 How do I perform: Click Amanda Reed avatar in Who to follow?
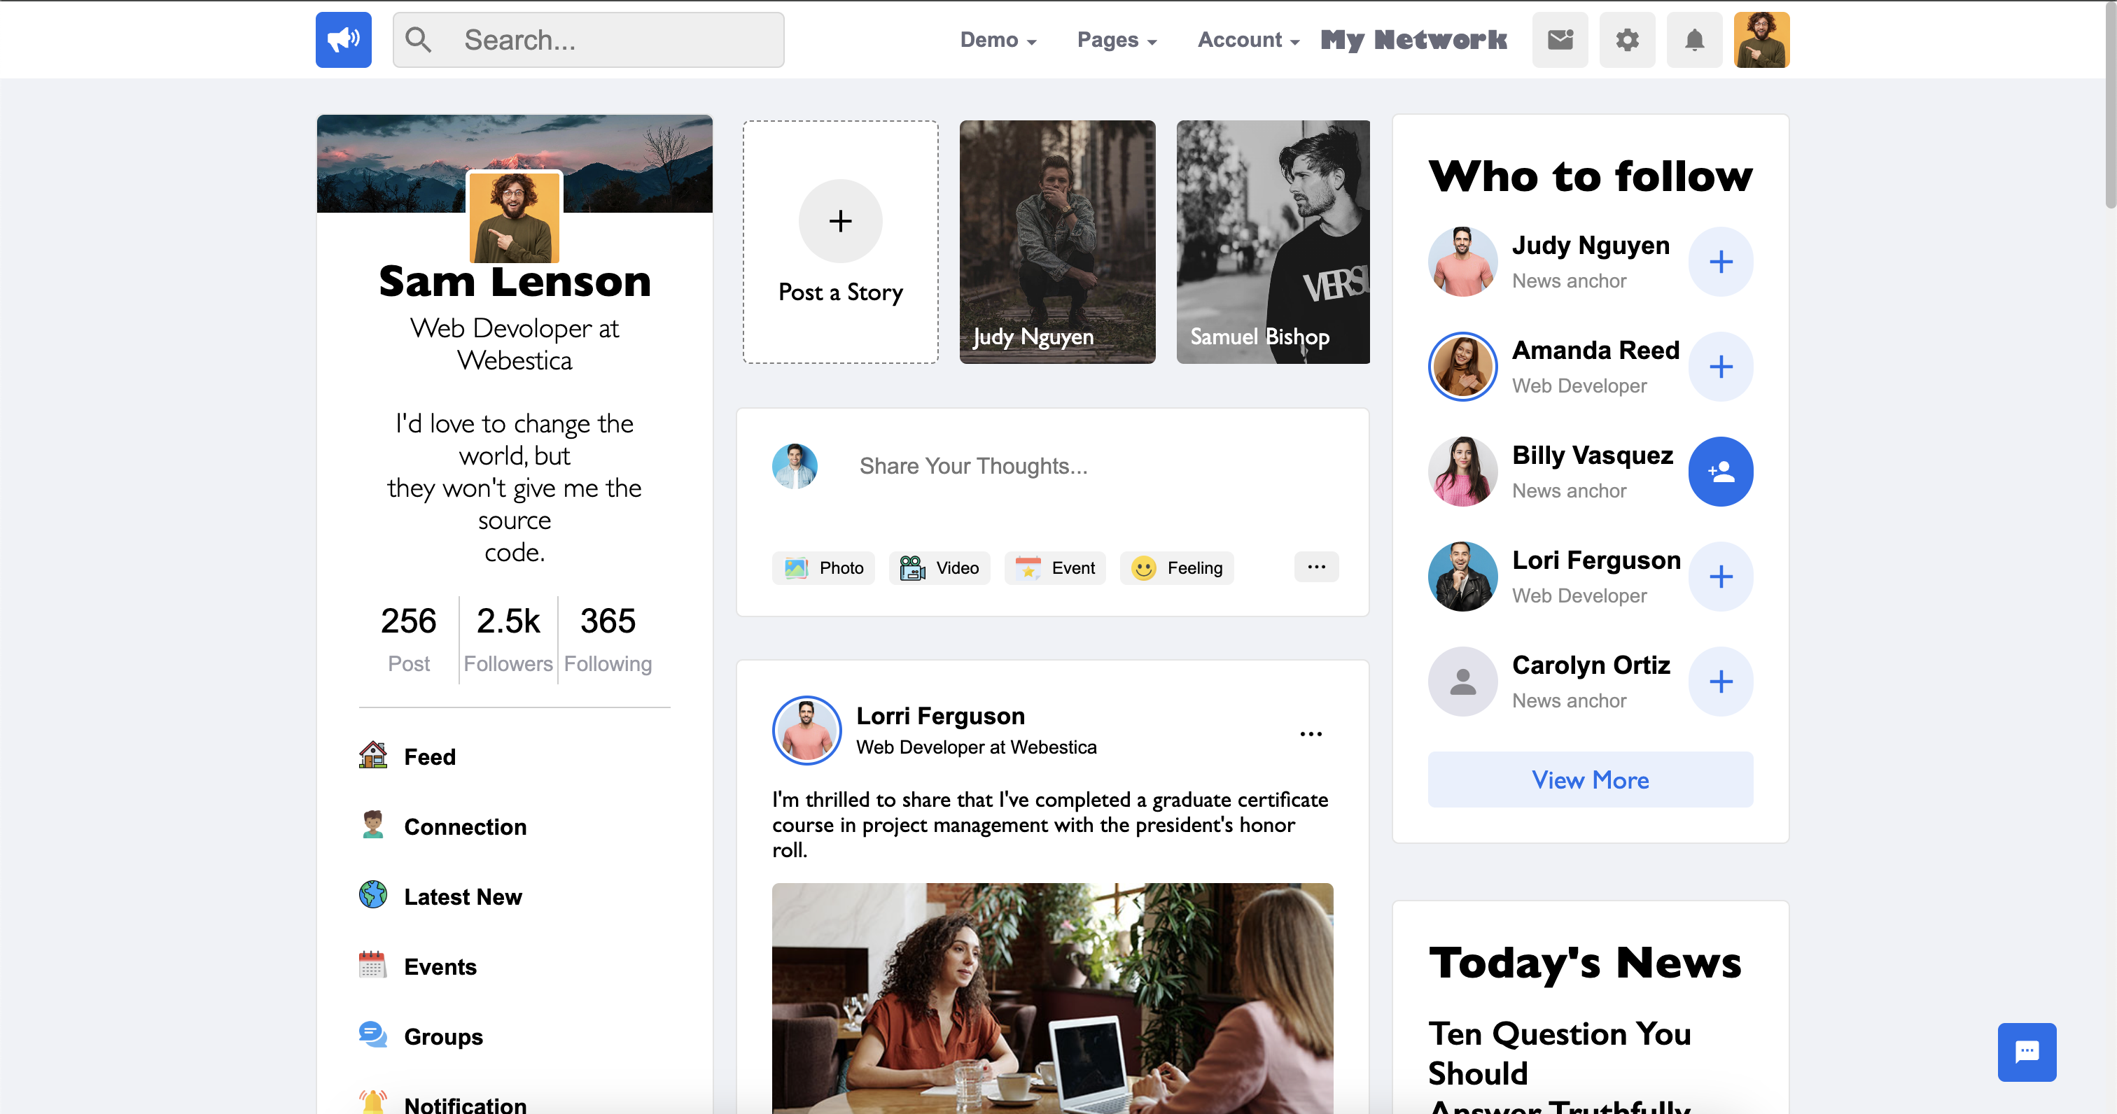[x=1463, y=367]
